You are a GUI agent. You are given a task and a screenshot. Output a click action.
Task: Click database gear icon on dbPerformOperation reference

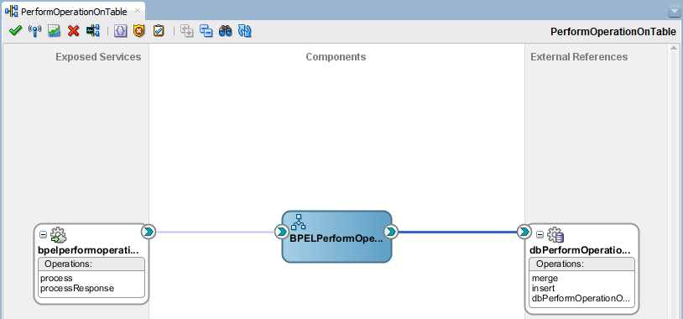tap(555, 235)
